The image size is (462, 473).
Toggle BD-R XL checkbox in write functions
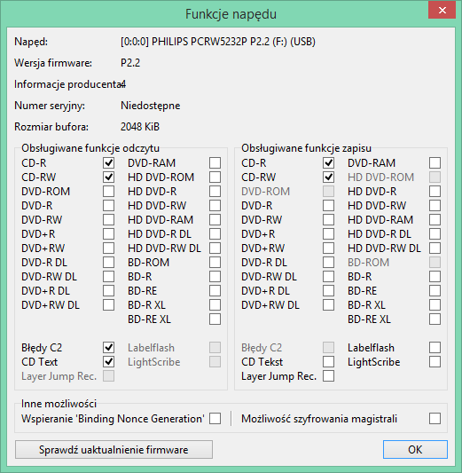[435, 304]
